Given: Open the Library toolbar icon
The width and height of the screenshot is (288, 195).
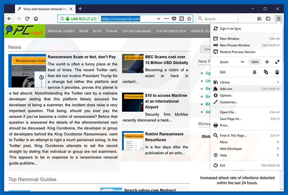Looking at the screenshot, I should pos(260,19).
